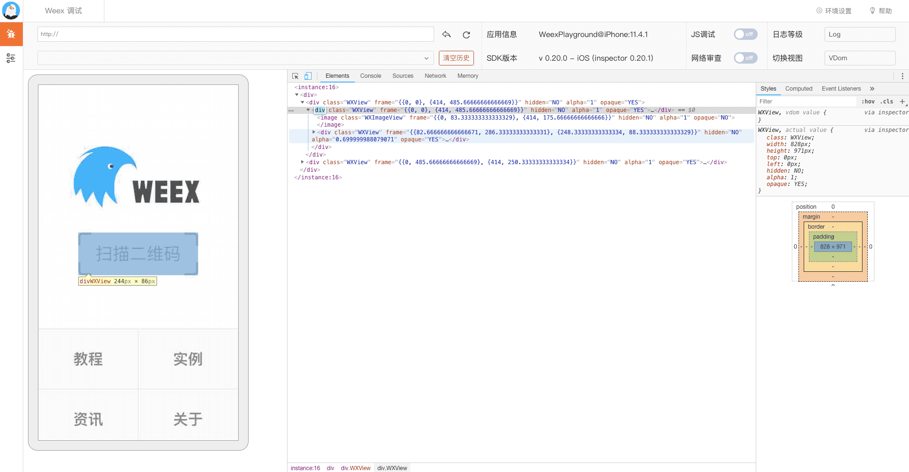
Task: Switch to the Elements tab
Action: 337,76
